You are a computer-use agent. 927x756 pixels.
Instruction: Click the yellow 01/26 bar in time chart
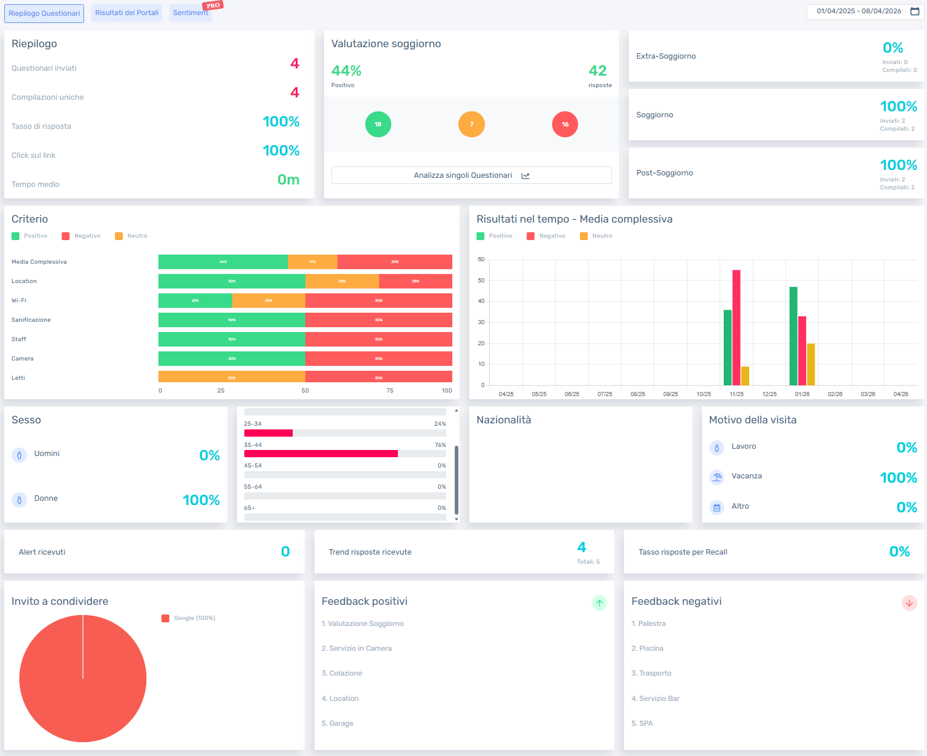pos(811,365)
